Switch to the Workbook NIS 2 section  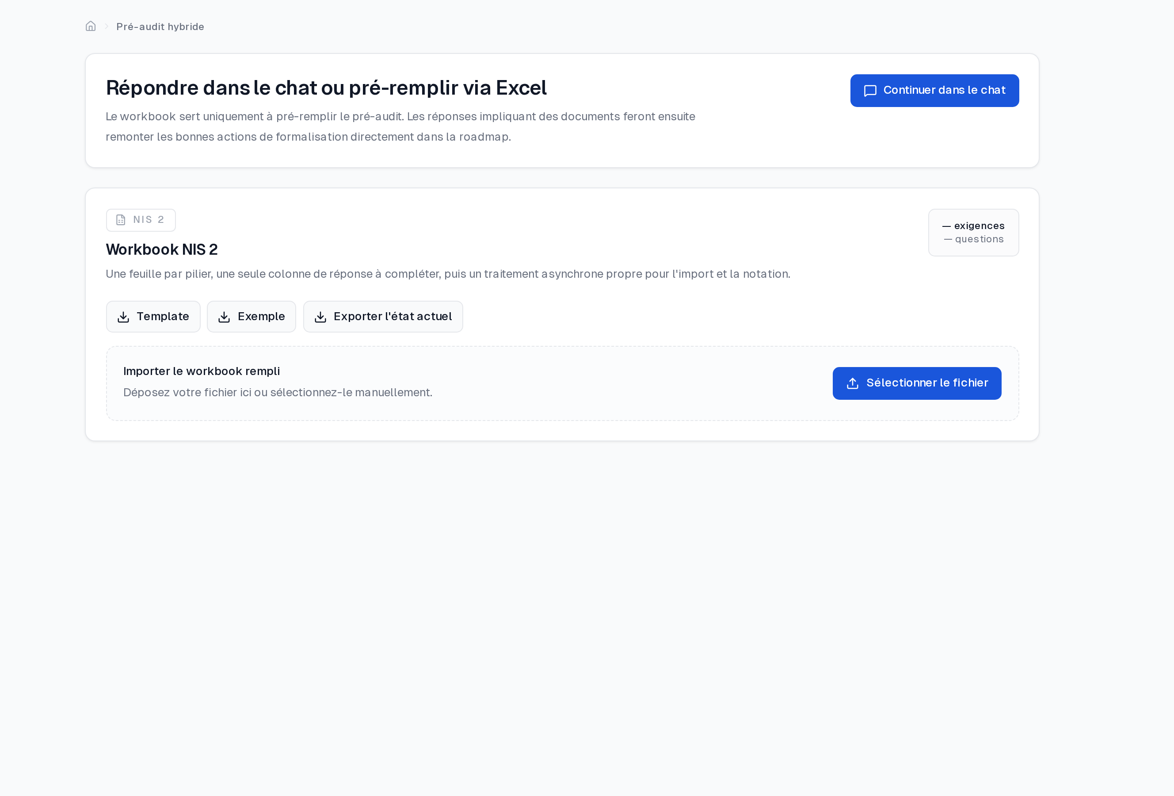tap(162, 249)
